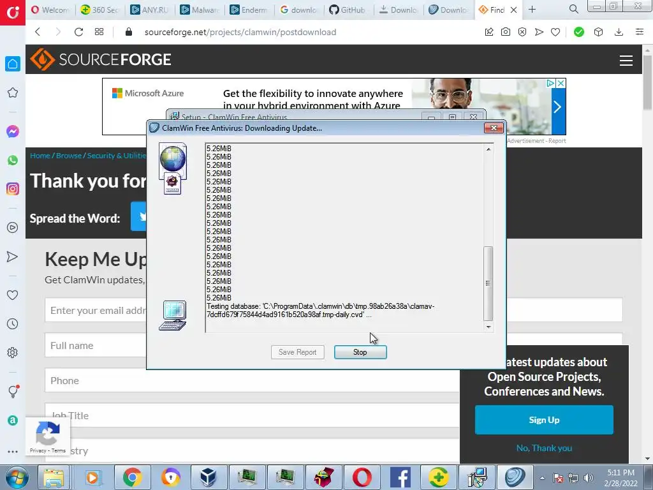Click the Azure ad next arrow

click(x=558, y=107)
